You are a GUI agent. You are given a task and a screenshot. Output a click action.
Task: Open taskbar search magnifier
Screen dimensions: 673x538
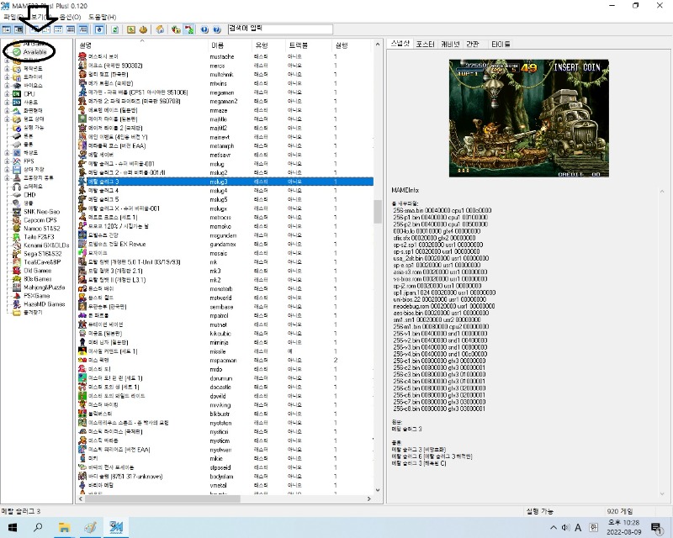pos(38,527)
